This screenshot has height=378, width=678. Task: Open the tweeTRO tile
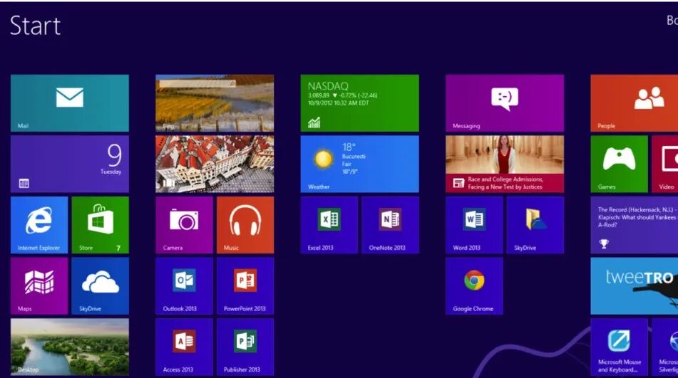(x=635, y=286)
